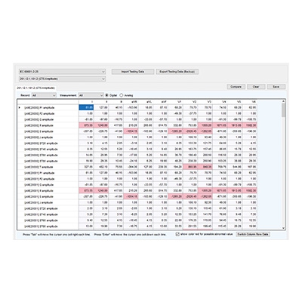The width and height of the screenshot is (302, 302).
Task: Select the [ANE20000] ST20 amplitude row label
Action: pos(41,143)
